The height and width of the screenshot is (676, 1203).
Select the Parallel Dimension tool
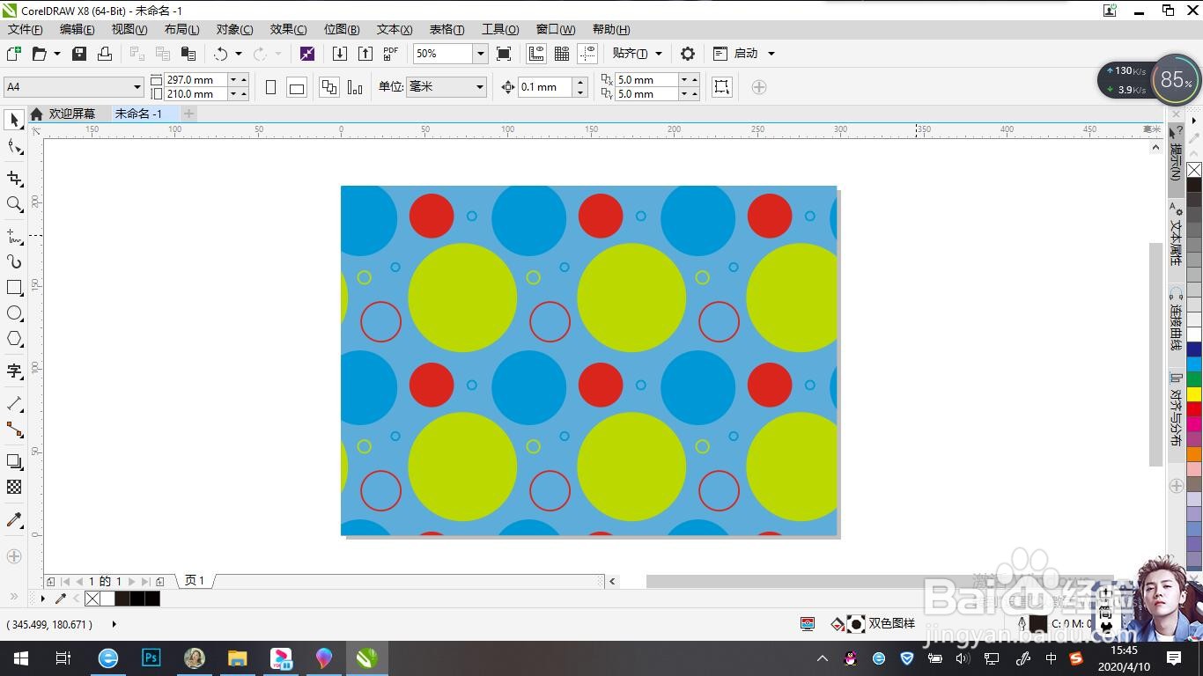(x=14, y=403)
